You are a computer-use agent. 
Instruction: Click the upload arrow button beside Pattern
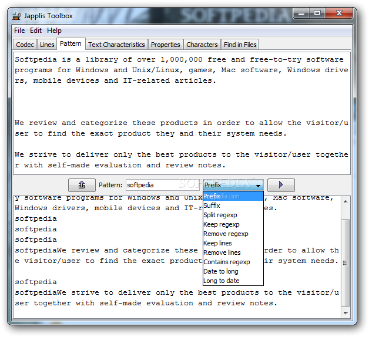pos(82,185)
